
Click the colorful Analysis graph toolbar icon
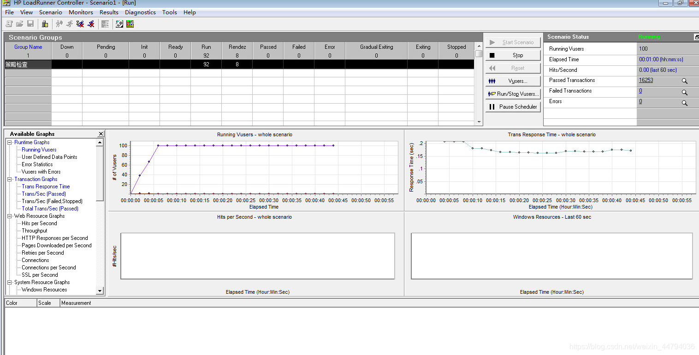click(x=130, y=24)
